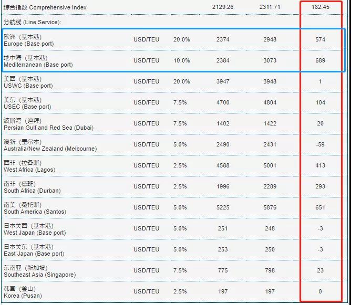Select the 5876 value for South America
351x305 pixels.
[271, 207]
